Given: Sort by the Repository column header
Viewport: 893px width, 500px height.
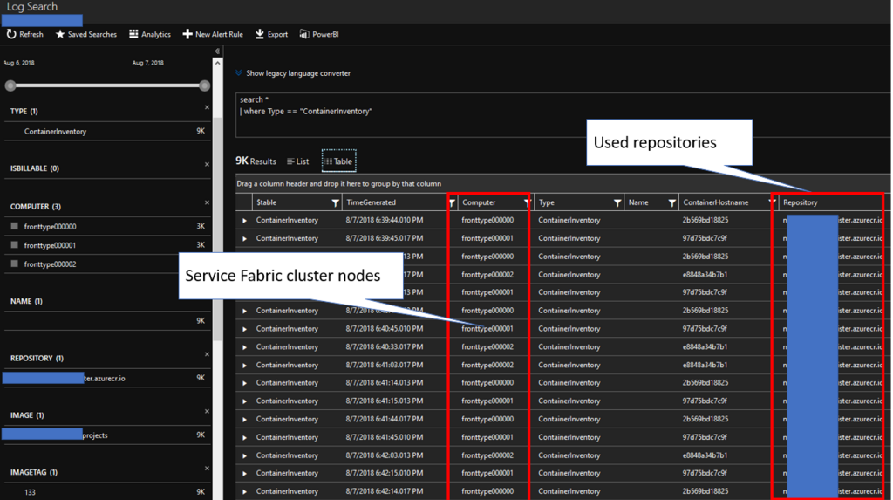Looking at the screenshot, I should (801, 202).
